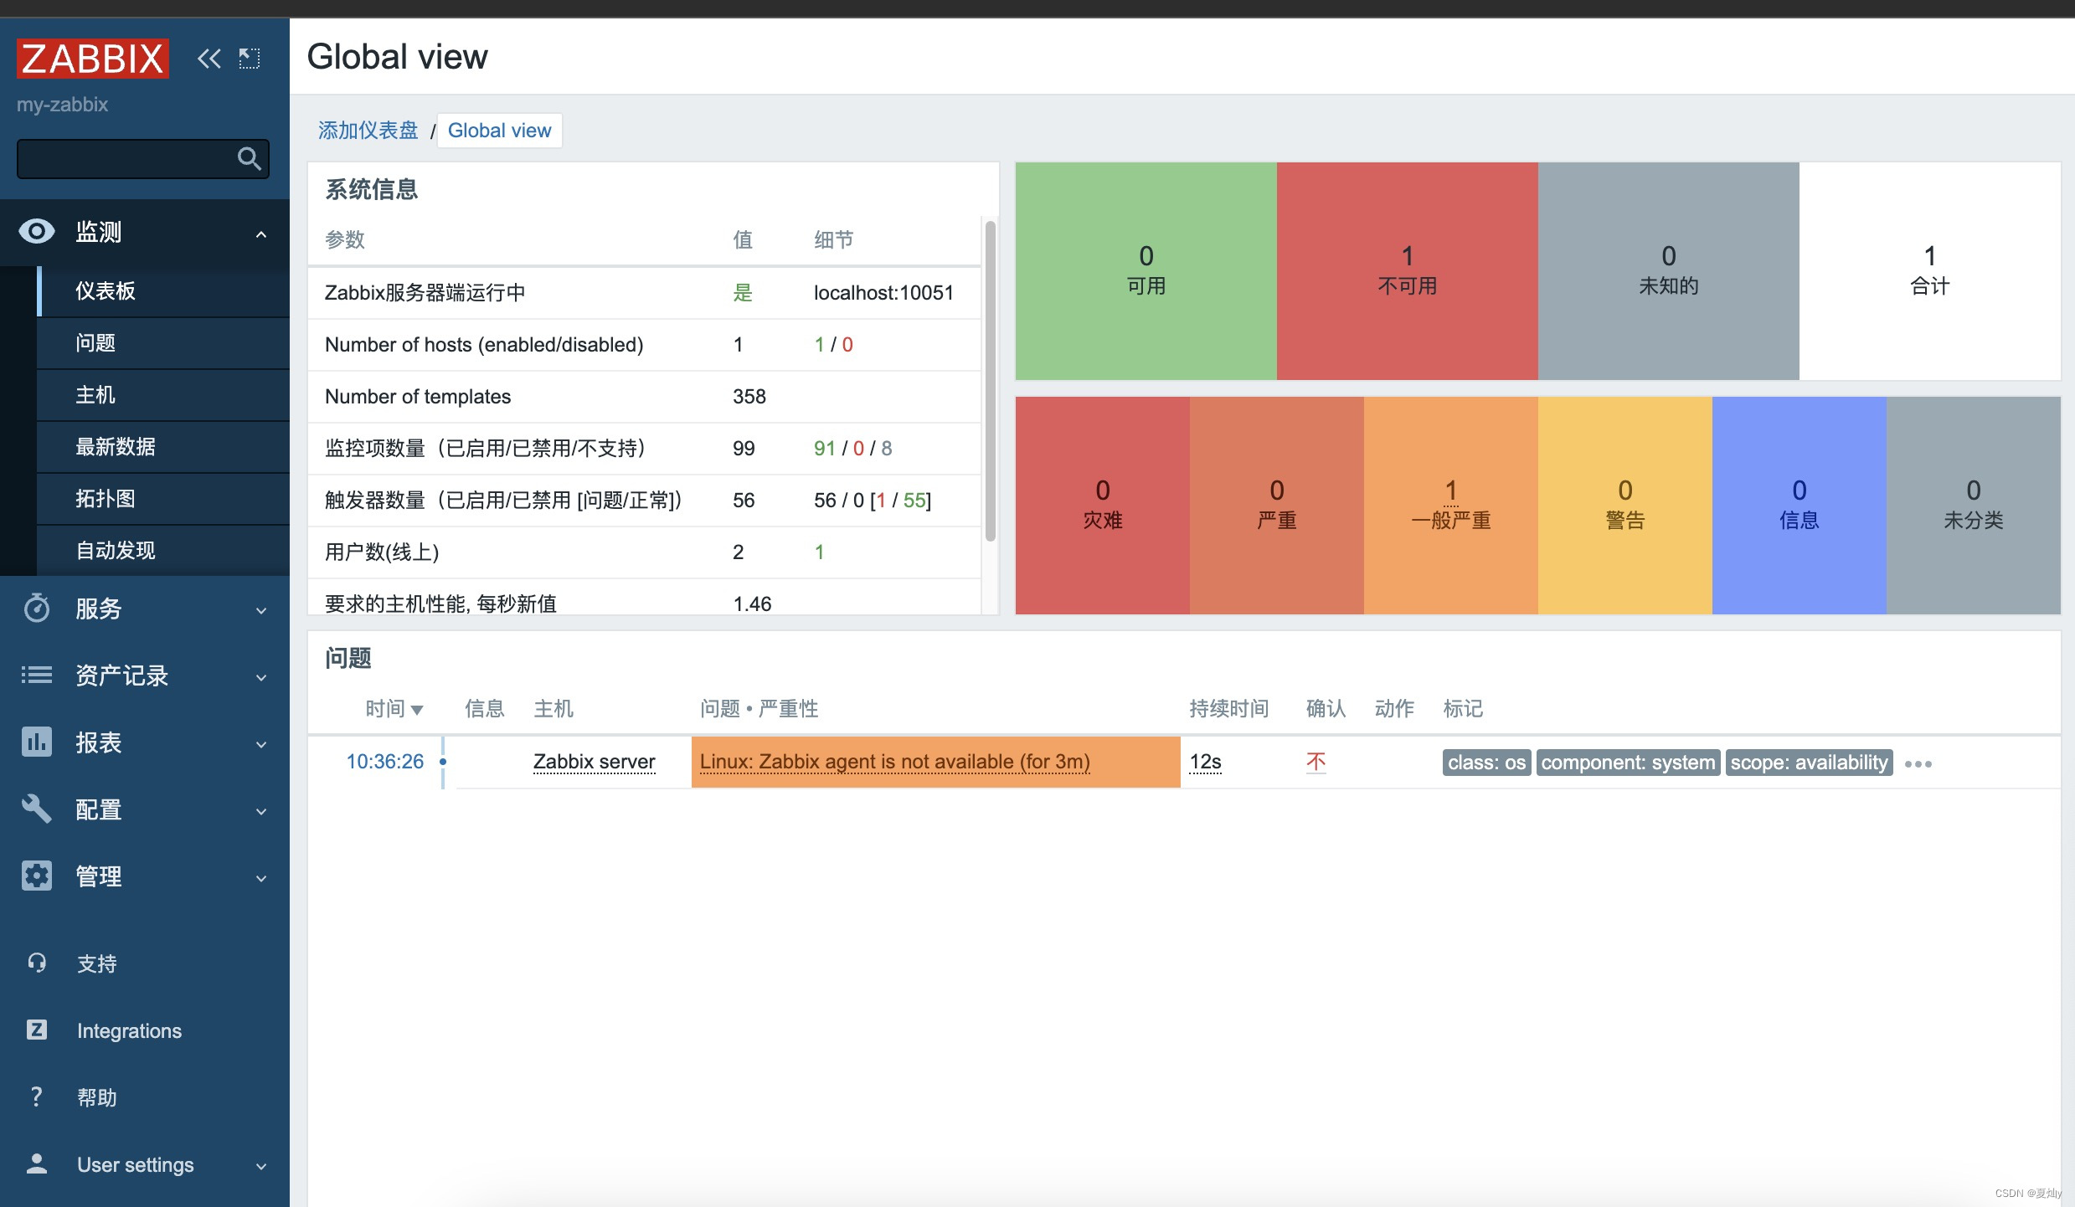This screenshot has height=1207, width=2075.
Task: Expand the User settings section
Action: click(x=261, y=1166)
